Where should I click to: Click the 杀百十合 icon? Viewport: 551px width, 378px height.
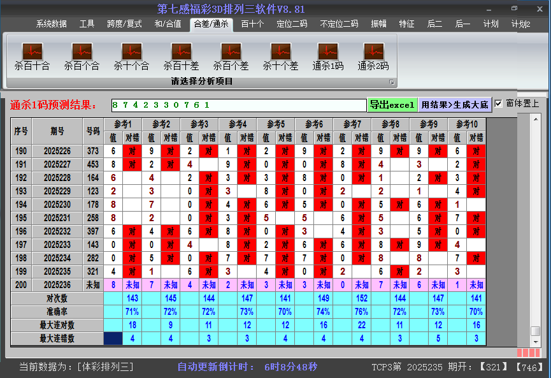point(32,55)
